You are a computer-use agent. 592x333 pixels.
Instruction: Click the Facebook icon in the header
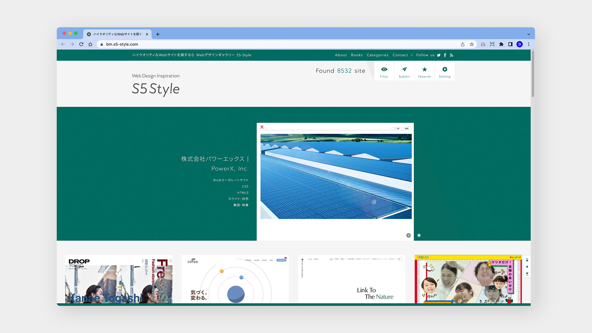click(x=445, y=55)
